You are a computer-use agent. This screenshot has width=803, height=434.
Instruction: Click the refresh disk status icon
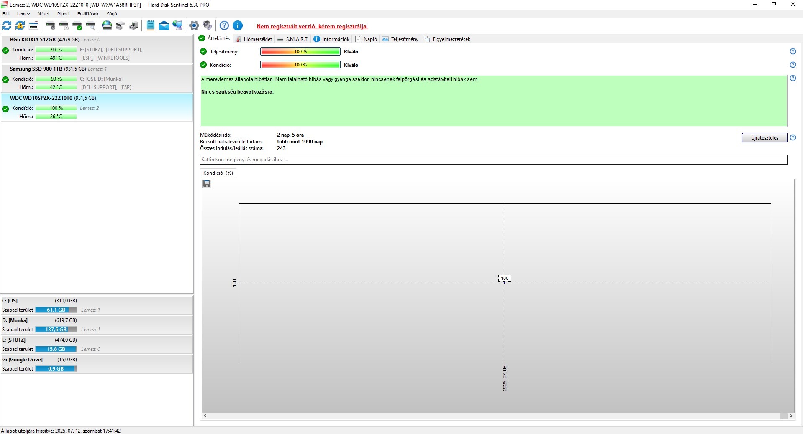(x=7, y=26)
